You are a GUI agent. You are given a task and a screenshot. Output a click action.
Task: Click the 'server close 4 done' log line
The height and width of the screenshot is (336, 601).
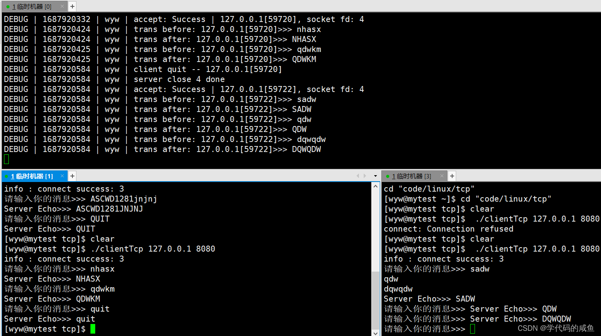coord(114,79)
